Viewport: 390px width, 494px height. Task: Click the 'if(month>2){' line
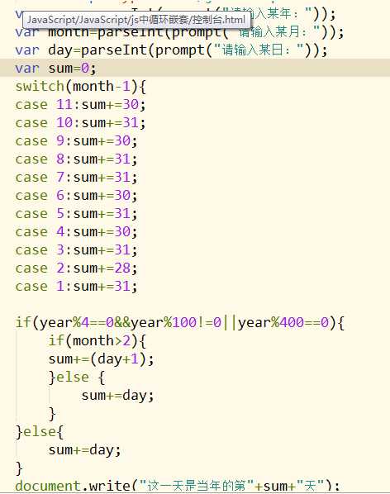[97, 341]
